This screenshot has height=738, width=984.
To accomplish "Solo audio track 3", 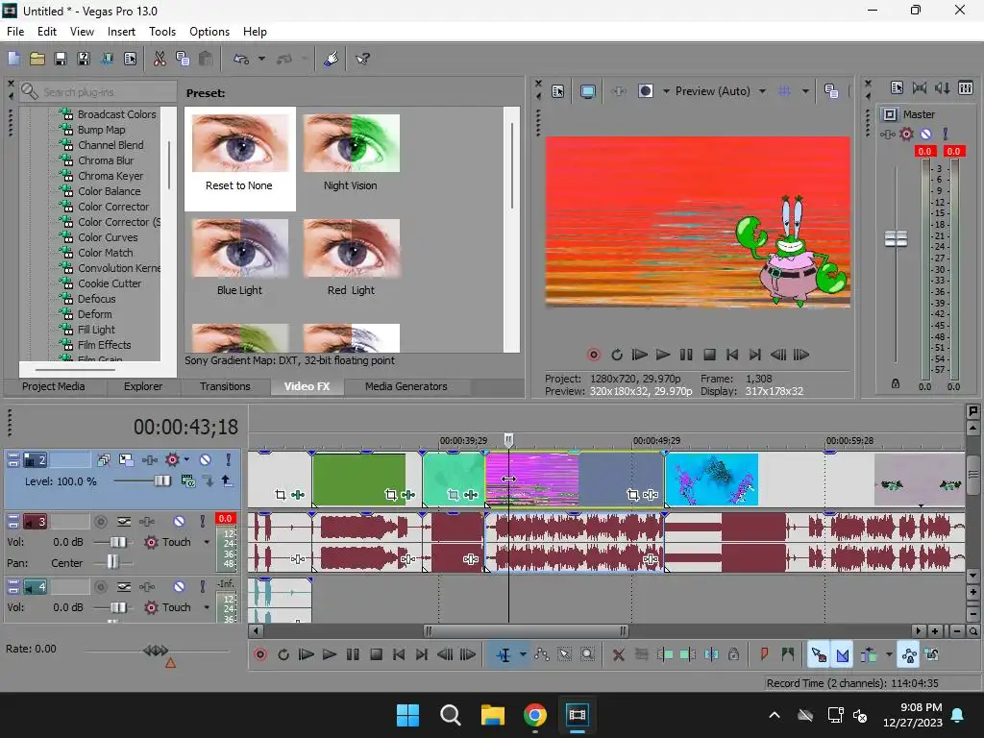I will pyautogui.click(x=202, y=522).
